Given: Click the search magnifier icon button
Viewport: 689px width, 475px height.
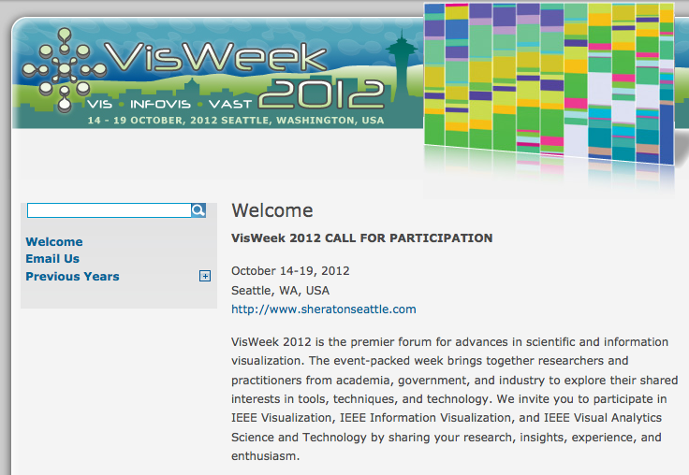Looking at the screenshot, I should pos(198,210).
